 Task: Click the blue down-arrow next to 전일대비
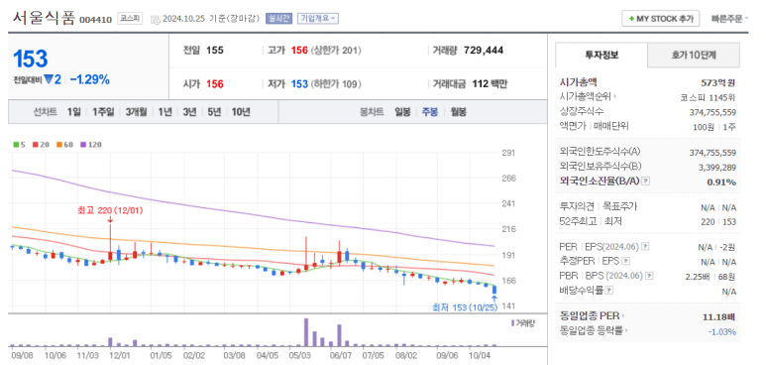tap(48, 79)
